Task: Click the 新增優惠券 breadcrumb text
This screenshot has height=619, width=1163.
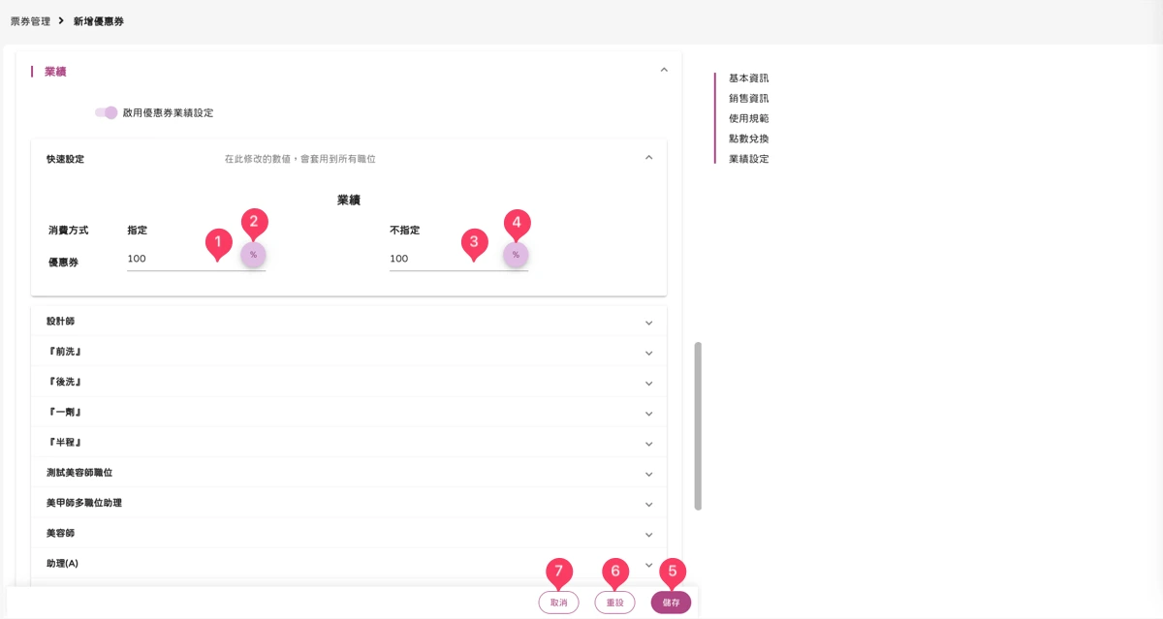Action: (x=99, y=21)
